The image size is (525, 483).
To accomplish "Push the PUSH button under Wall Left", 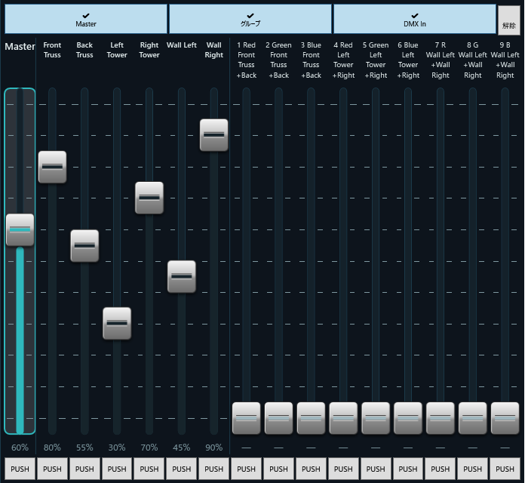I will [182, 469].
